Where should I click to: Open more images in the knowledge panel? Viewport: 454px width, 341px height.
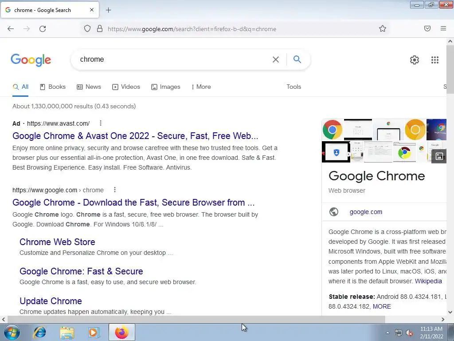tap(439, 156)
